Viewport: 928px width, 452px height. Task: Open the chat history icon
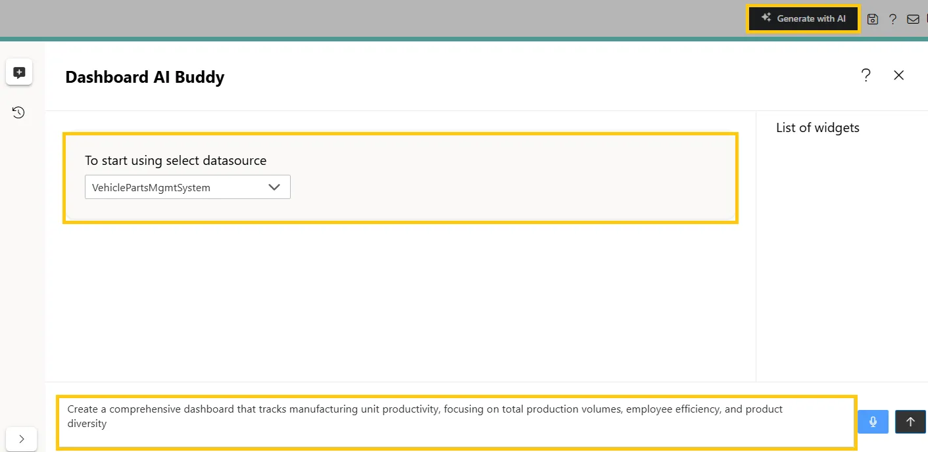(19, 112)
